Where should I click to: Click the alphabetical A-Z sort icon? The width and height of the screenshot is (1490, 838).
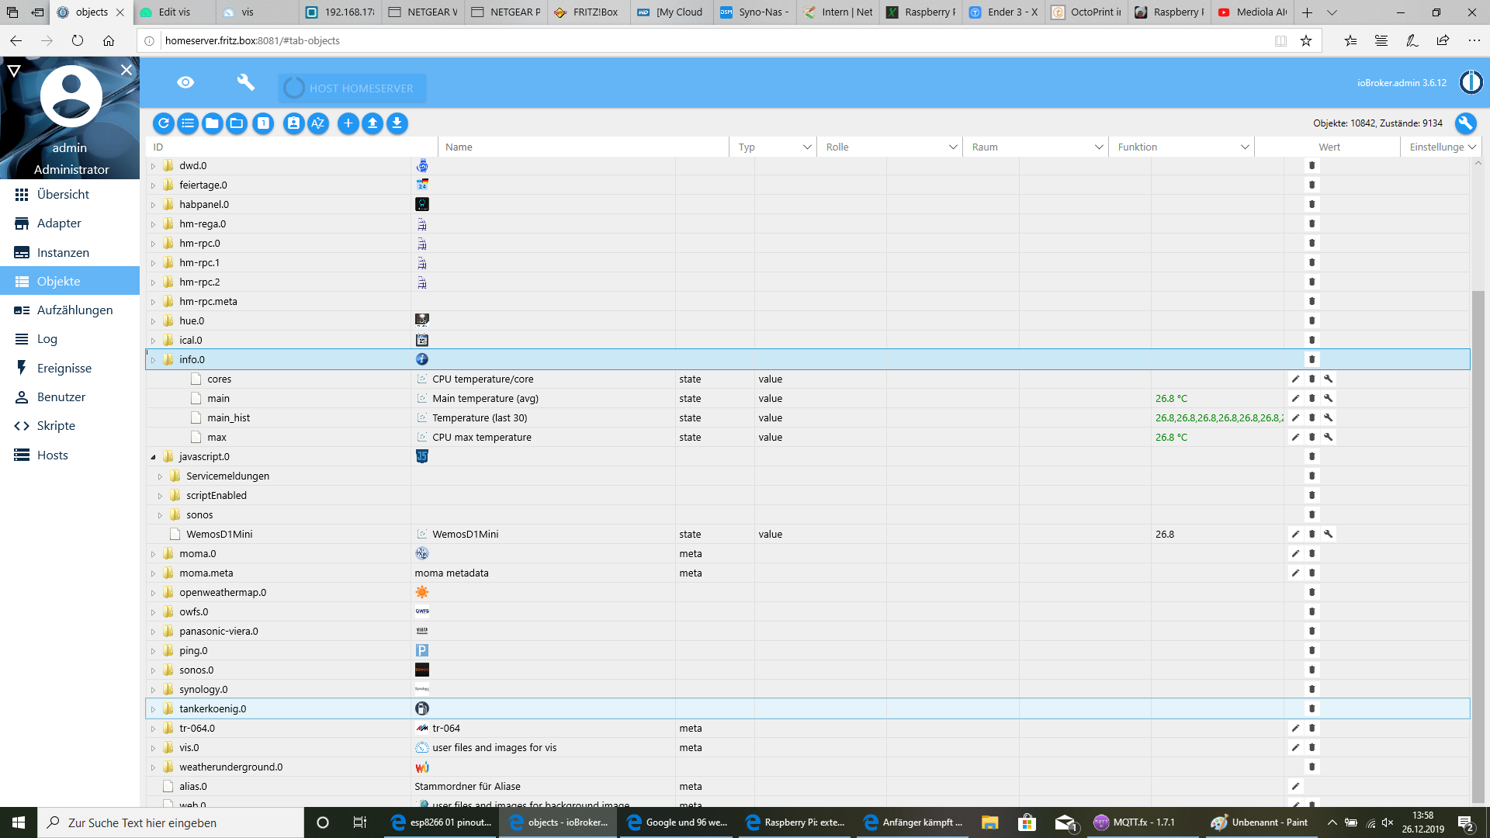pyautogui.click(x=318, y=123)
